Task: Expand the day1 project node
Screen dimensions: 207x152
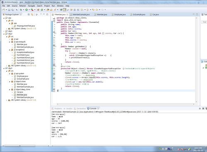Action: click(x=4, y=31)
